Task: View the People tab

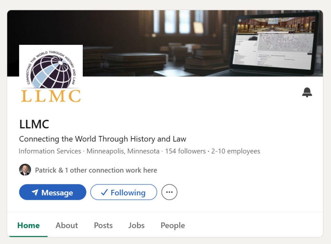Action: (x=173, y=225)
